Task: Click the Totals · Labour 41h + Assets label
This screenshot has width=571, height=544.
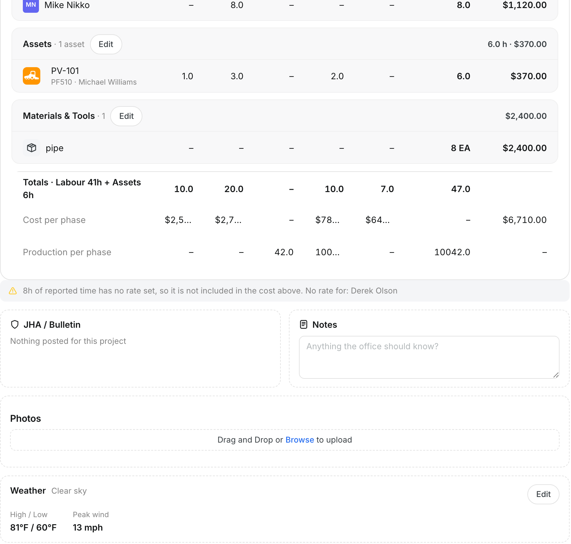Action: click(x=82, y=189)
